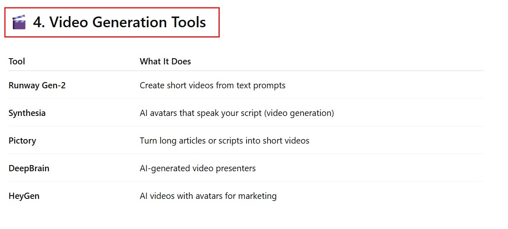This screenshot has height=229, width=508.
Task: Click "AI avatars that speak your script" text
Action: point(202,113)
